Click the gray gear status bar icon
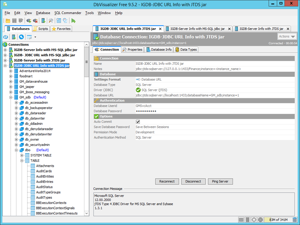Screen dimensions: 300x225 click(x=254, y=220)
